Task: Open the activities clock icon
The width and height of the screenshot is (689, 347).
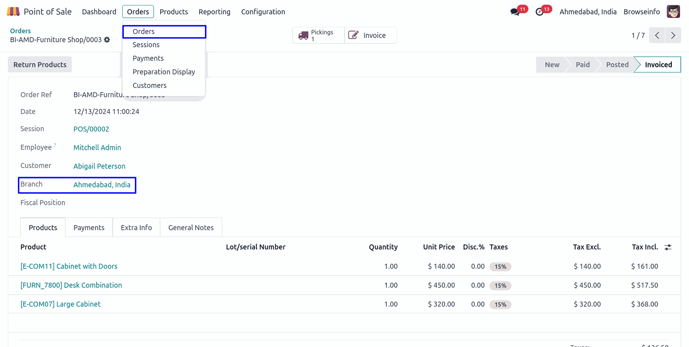Action: pos(539,12)
